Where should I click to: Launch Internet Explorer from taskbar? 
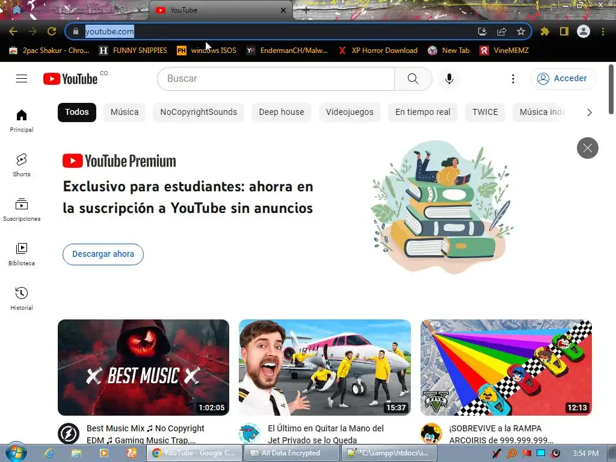(48, 453)
